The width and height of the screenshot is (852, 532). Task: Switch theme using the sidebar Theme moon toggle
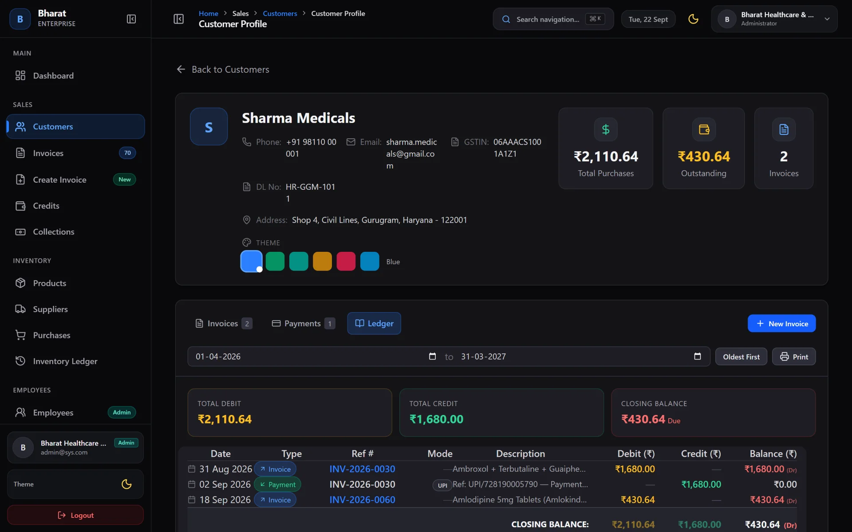(126, 484)
